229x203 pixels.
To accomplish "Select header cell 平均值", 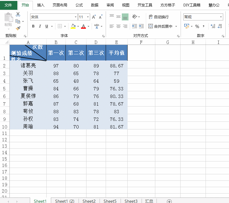I will tap(117, 53).
